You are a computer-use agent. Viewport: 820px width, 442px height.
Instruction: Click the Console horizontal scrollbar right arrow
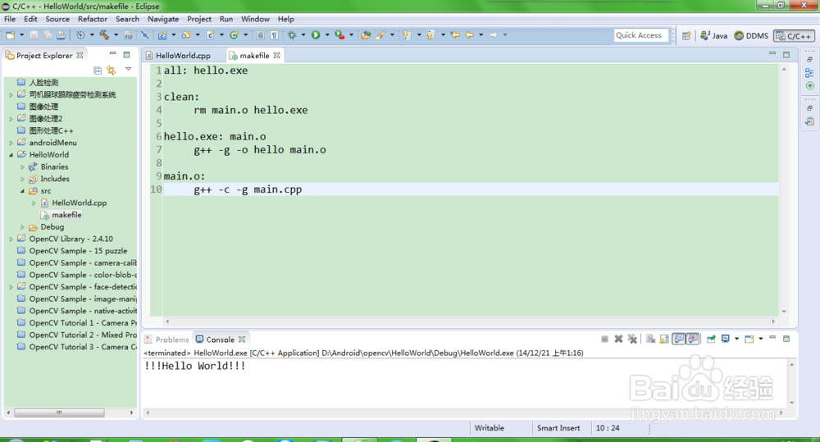pos(781,412)
